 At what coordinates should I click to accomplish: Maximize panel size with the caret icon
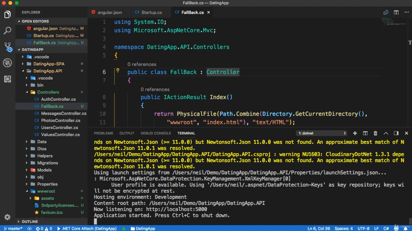click(386, 133)
